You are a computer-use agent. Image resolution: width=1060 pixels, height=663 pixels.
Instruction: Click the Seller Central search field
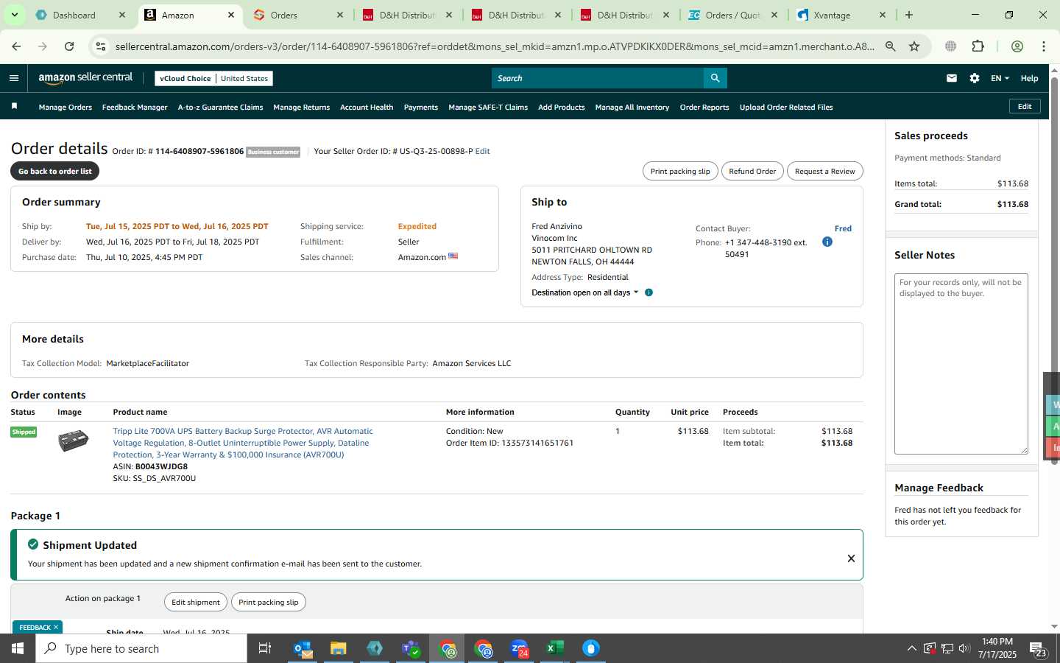(597, 78)
